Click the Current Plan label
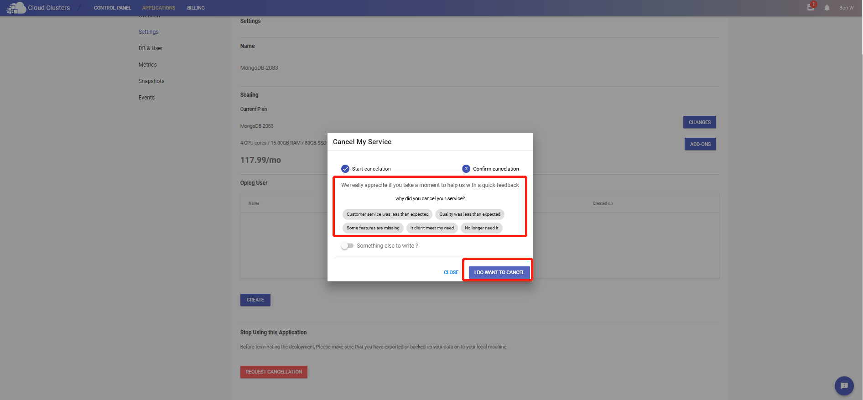Screen dimensions: 863x400 (x=254, y=109)
